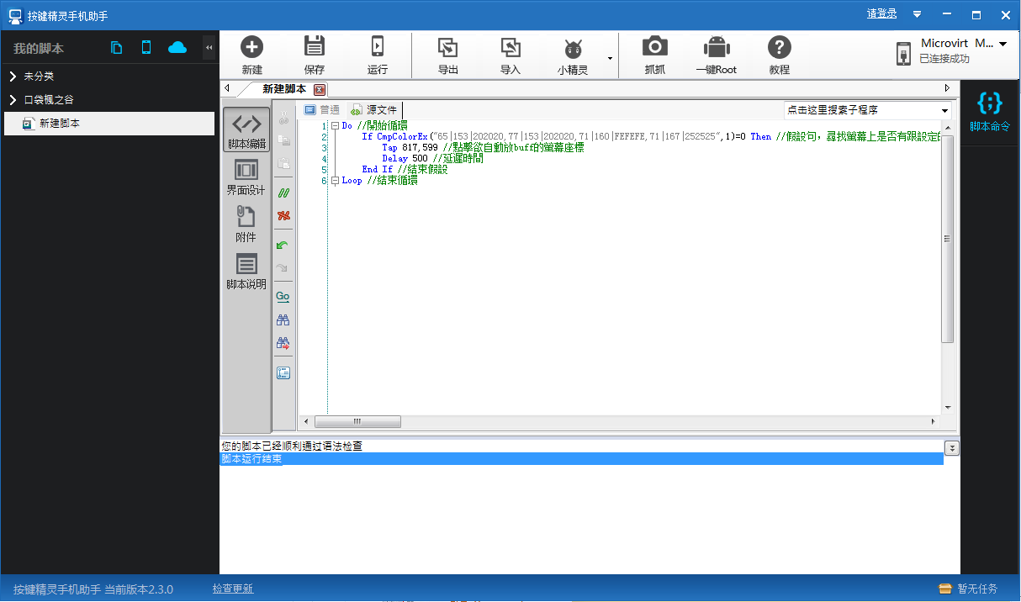Image resolution: width=1021 pixels, height=602 pixels.
Task: Click the green undo arrow in editor toolbar
Action: coord(283,245)
